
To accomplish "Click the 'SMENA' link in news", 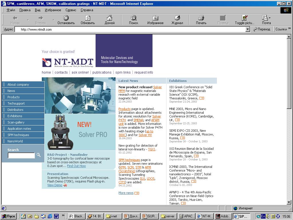I will click(138, 120).
